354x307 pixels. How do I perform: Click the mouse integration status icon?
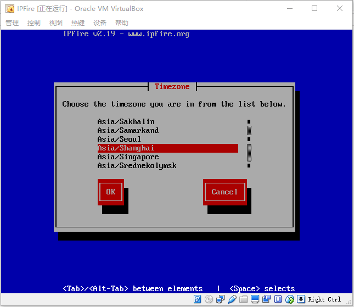tap(290, 299)
